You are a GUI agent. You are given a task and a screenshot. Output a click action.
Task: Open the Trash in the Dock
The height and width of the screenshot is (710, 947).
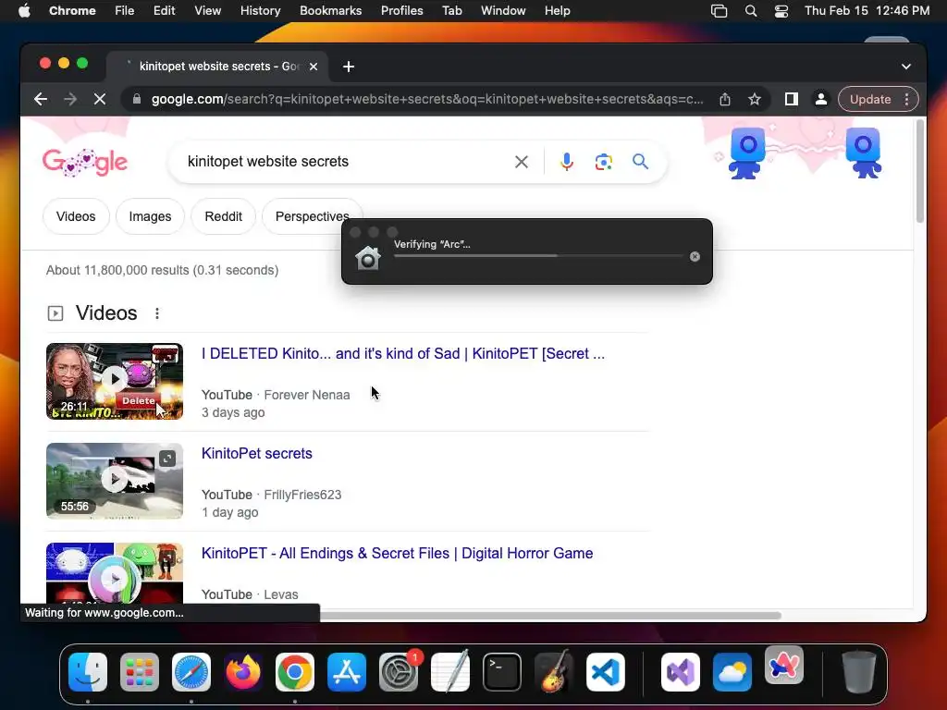(x=859, y=672)
